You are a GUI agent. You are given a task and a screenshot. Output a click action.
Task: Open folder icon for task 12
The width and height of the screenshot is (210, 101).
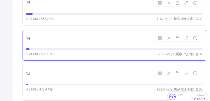coord(178,73)
